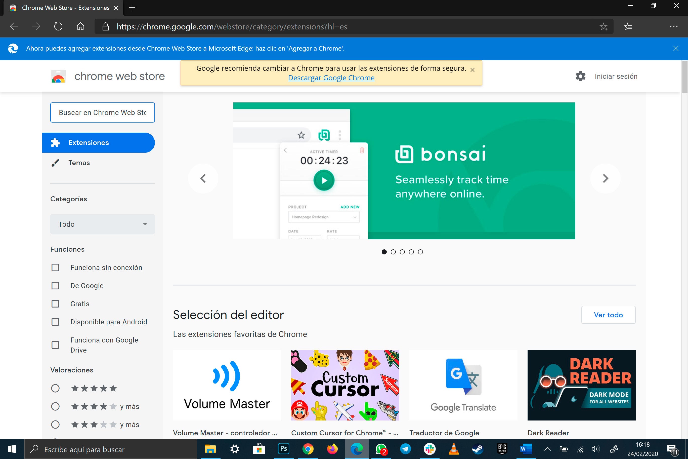Click the Google Translate thumbnail

tap(463, 385)
